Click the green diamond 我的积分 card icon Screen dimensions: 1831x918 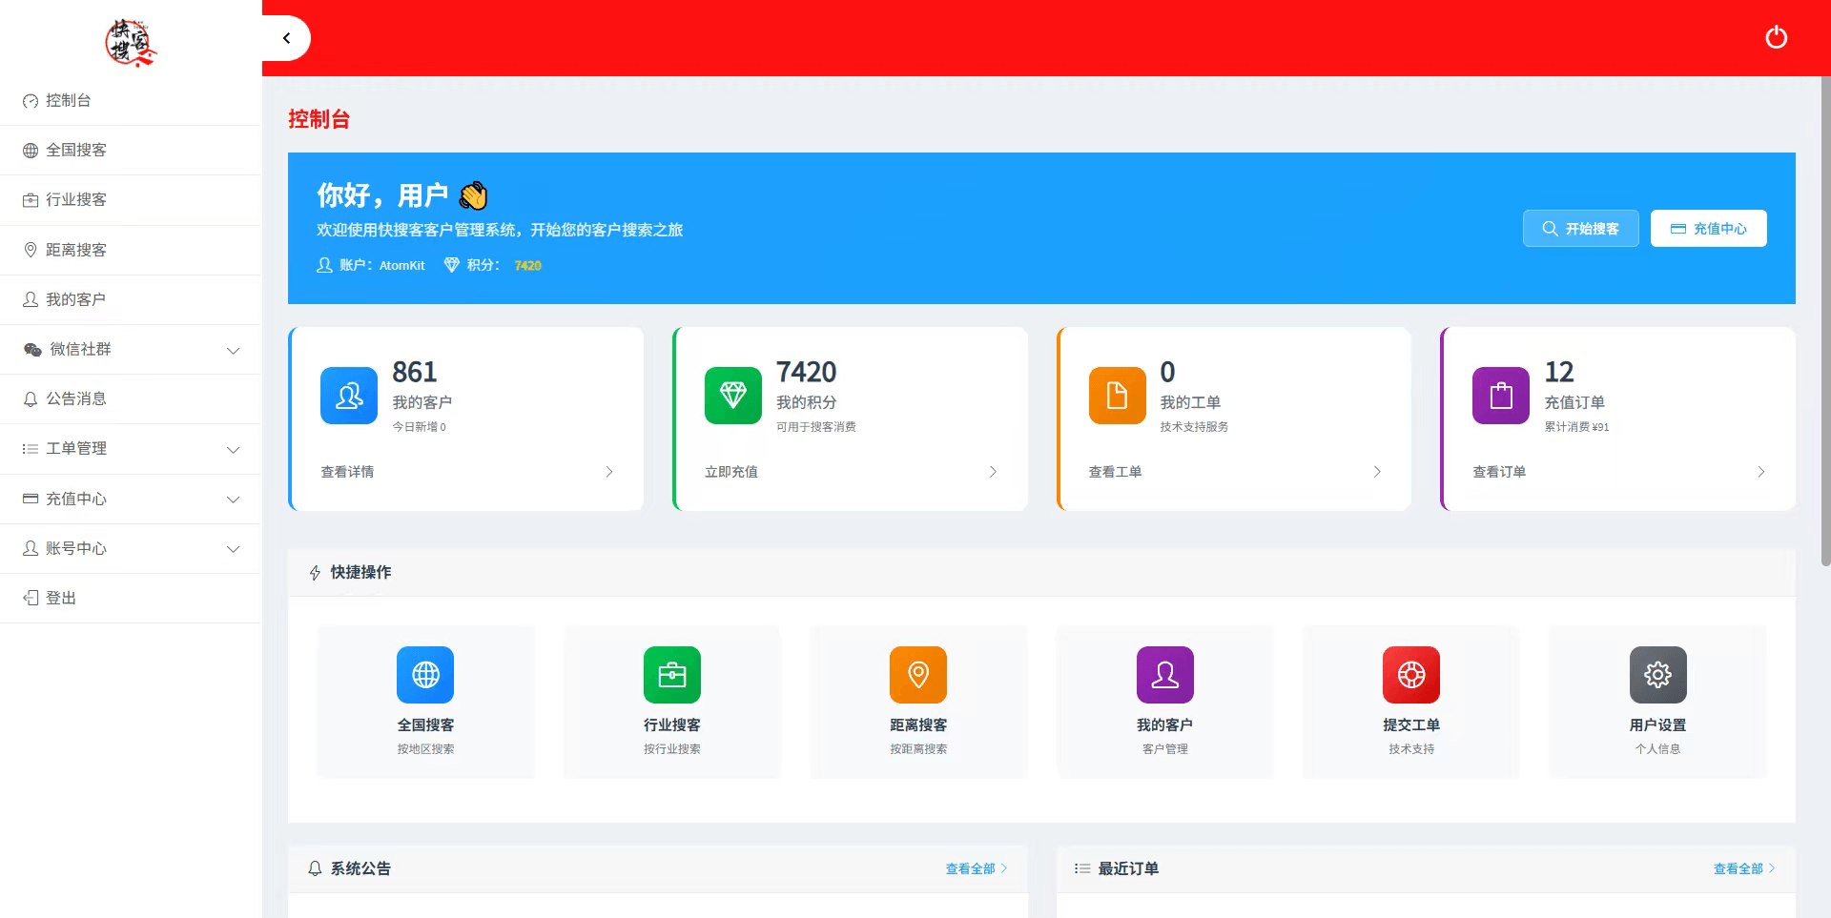click(x=732, y=395)
